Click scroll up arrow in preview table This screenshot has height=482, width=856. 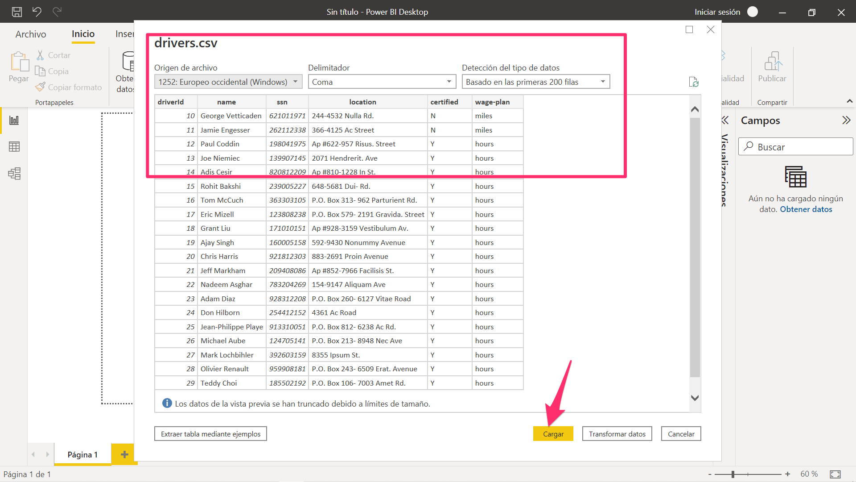(695, 109)
